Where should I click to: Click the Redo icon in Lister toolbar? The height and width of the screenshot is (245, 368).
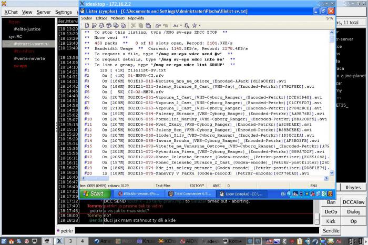coord(165,25)
